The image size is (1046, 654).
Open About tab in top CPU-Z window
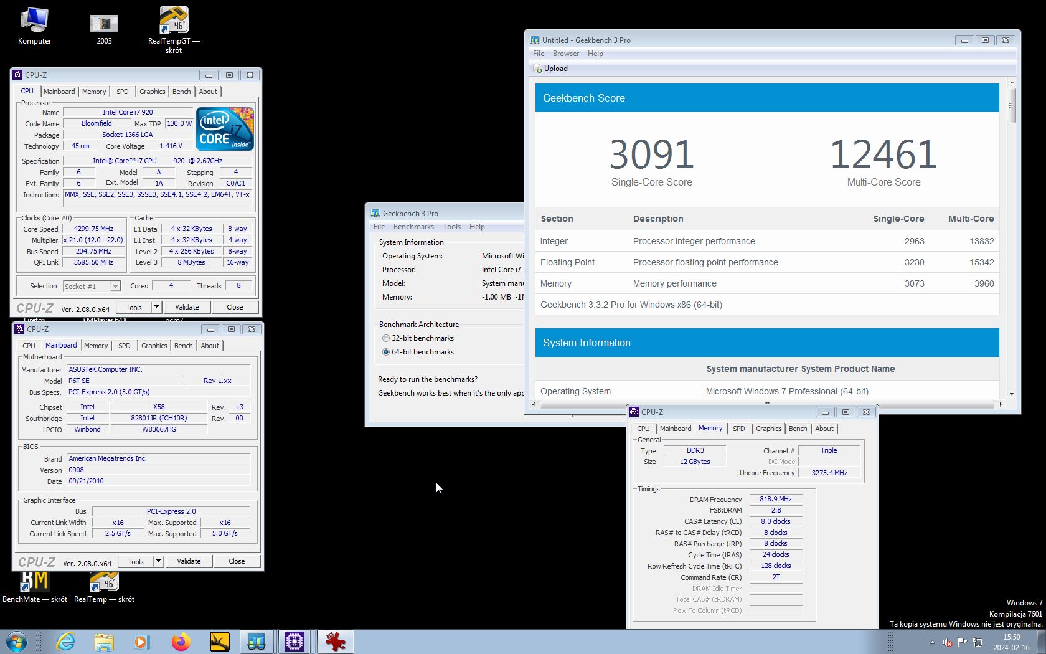(208, 92)
